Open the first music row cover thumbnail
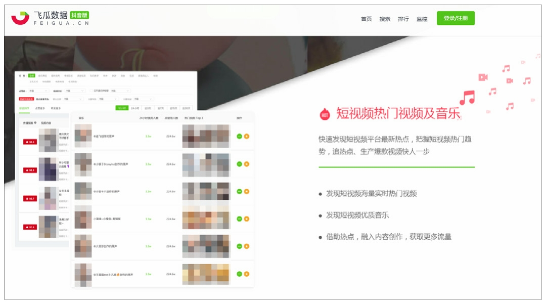Screen dimensions: 546x304 coord(83,136)
